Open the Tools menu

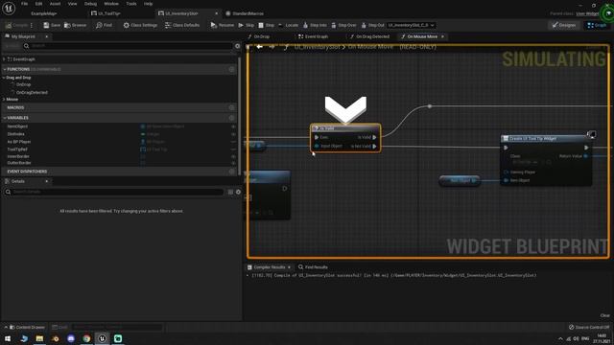131,4
